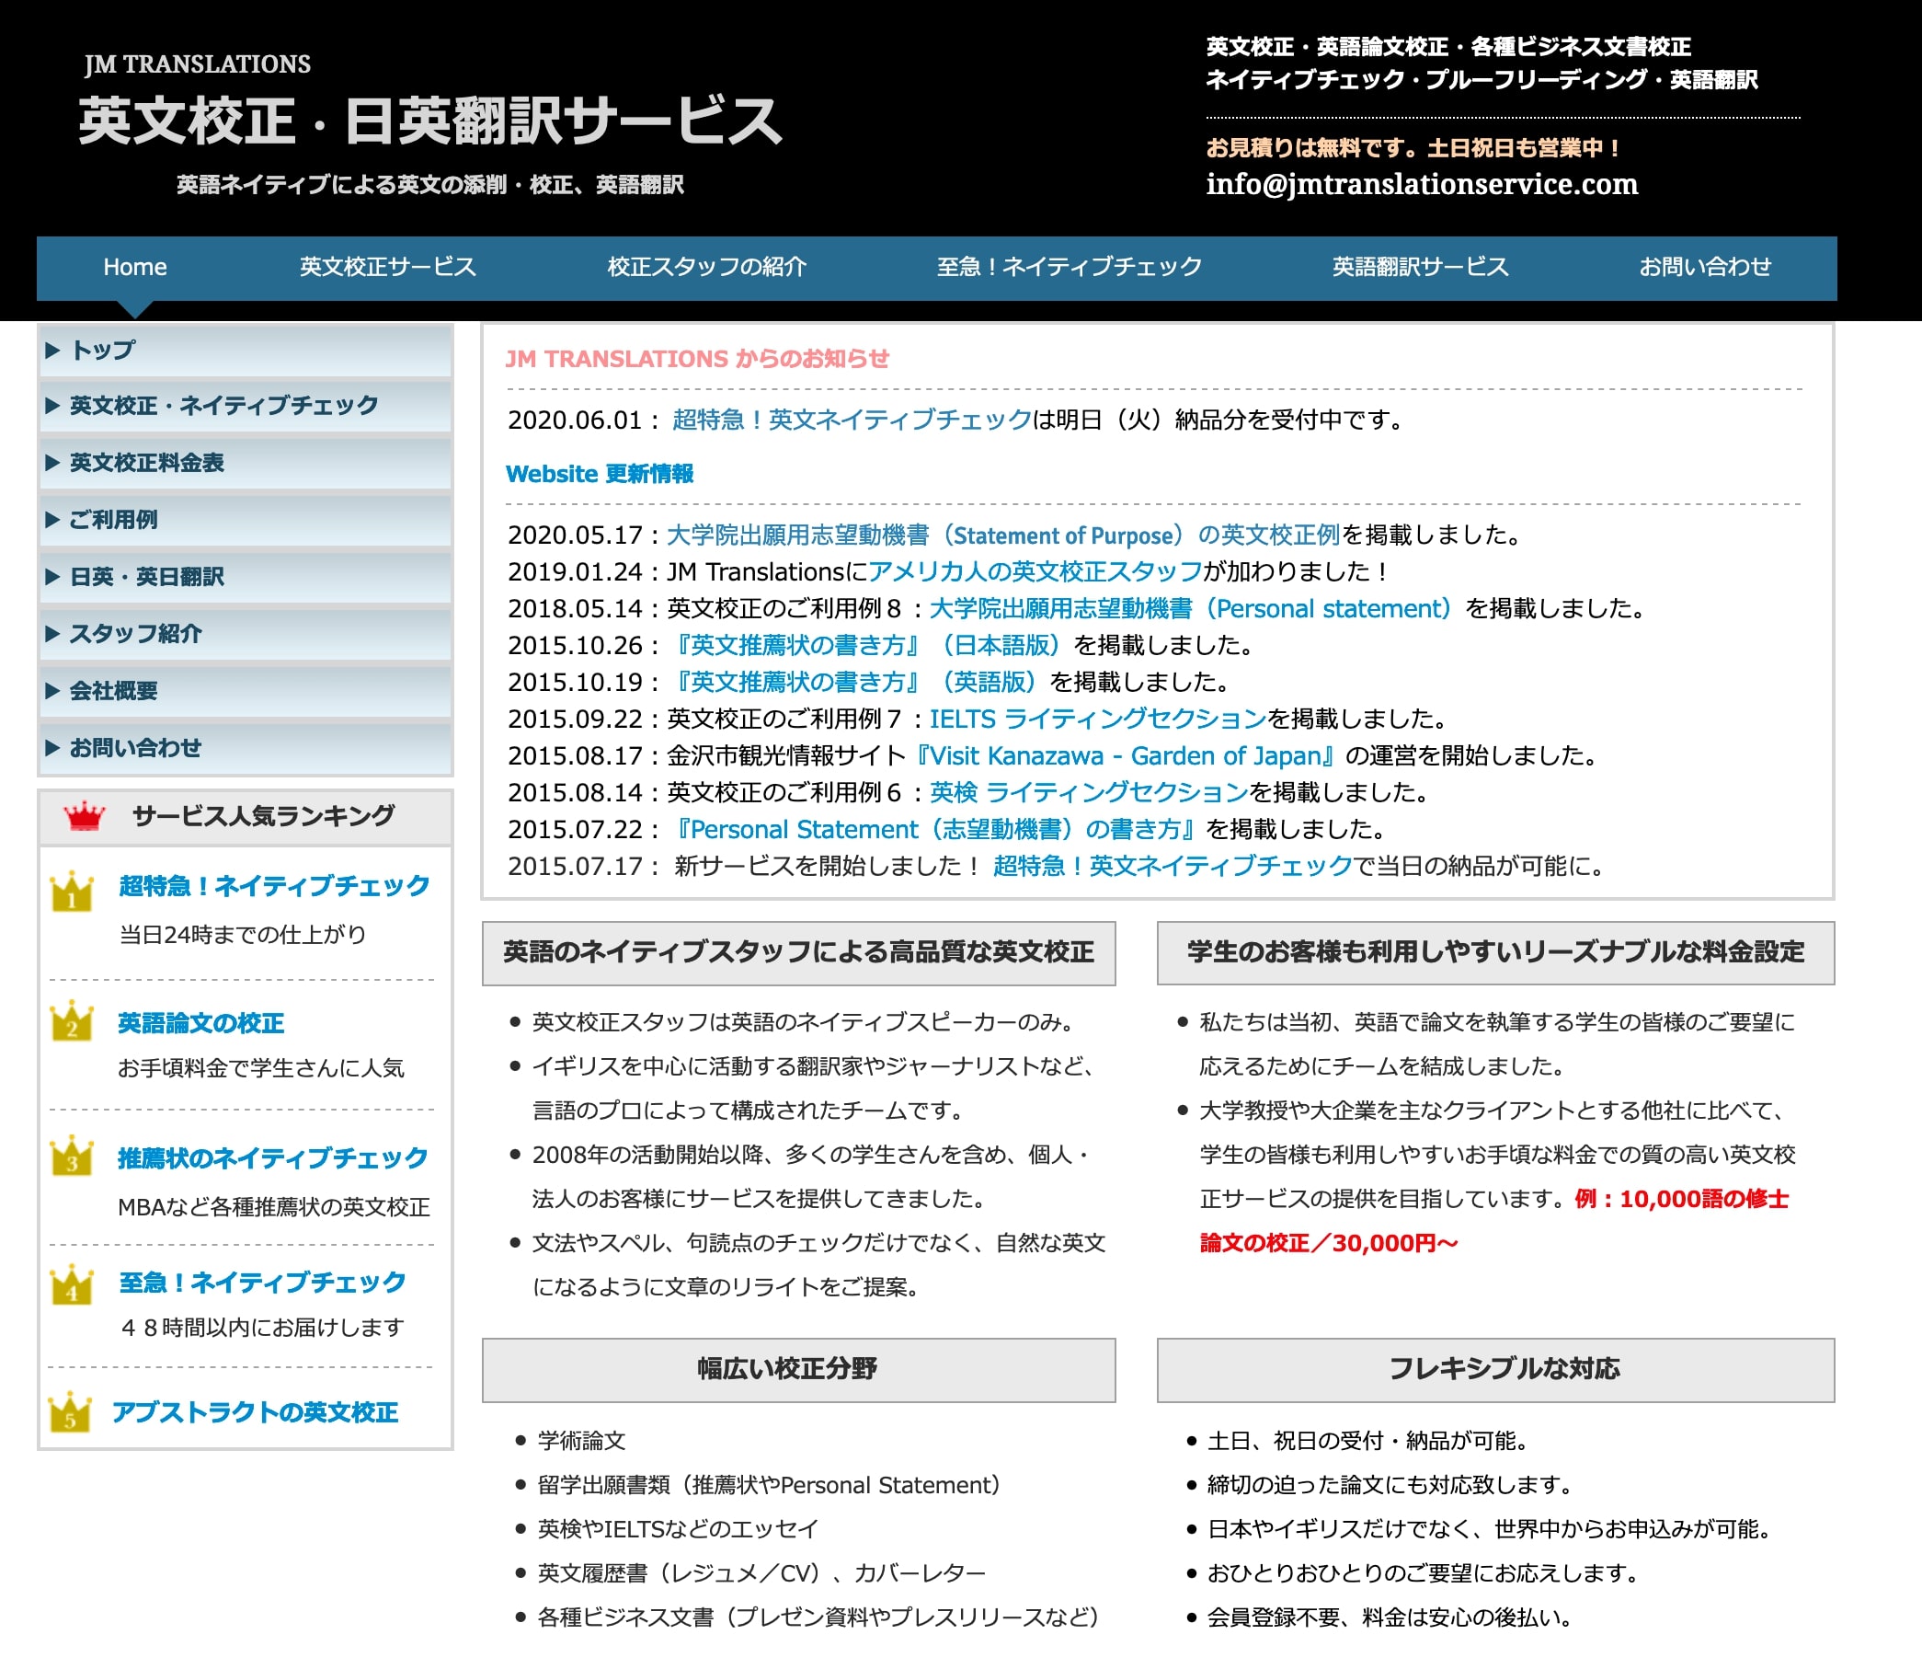Click the arrow beside トップ in sidebar
The image size is (1922, 1669).
(53, 351)
